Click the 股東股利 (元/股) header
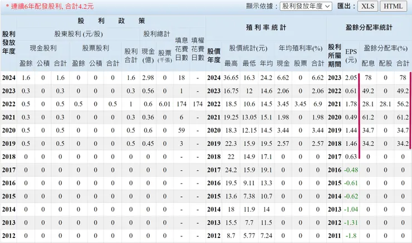Viewport: 412px width, 243px height. click(79, 34)
